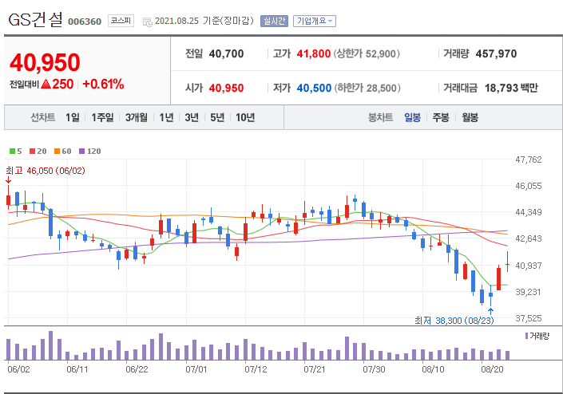Click the 거래량 value 457,970
The width and height of the screenshot is (563, 394).
[496, 53]
